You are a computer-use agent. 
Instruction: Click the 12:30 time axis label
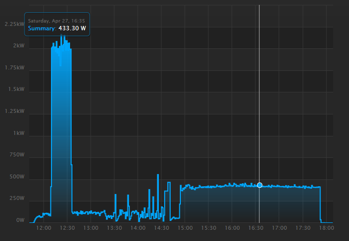[67, 228]
